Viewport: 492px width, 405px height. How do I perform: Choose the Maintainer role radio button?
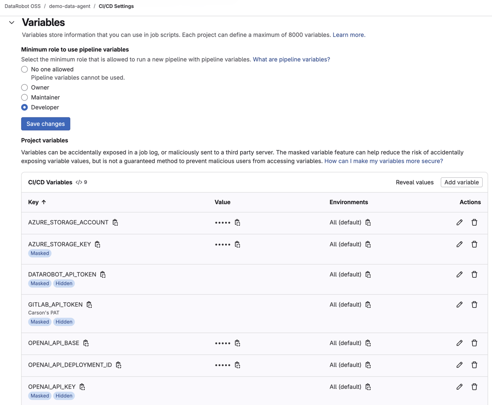click(24, 98)
